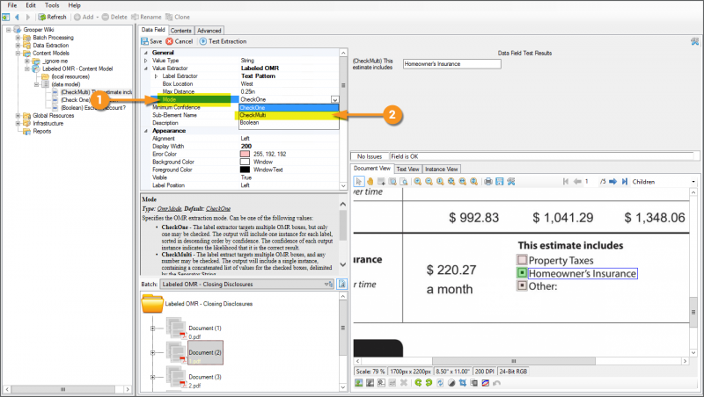Click the Homeowner's Insurance result field

click(x=451, y=64)
